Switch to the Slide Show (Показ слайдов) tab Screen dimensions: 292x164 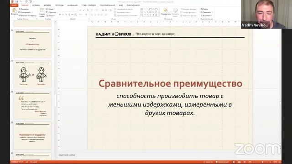pyautogui.click(x=89, y=5)
